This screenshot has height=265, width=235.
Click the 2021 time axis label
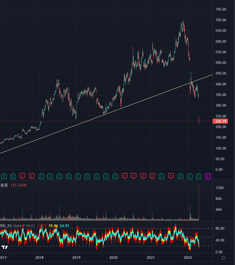pyautogui.click(x=150, y=258)
